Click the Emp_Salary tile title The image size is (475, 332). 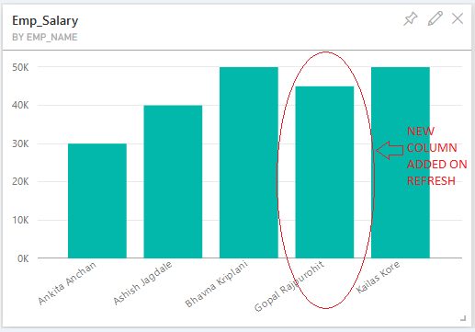point(45,21)
